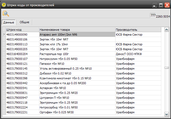The width and height of the screenshot is (171, 119).
Task: Click the yellow S application icon
Action: pyautogui.click(x=4, y=5)
